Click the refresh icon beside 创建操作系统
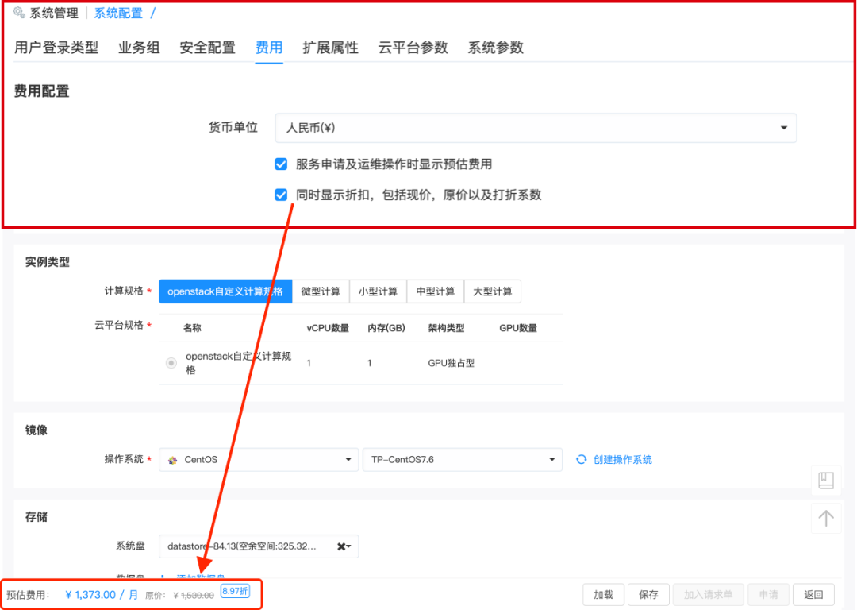Image resolution: width=857 pixels, height=610 pixels. tap(582, 460)
